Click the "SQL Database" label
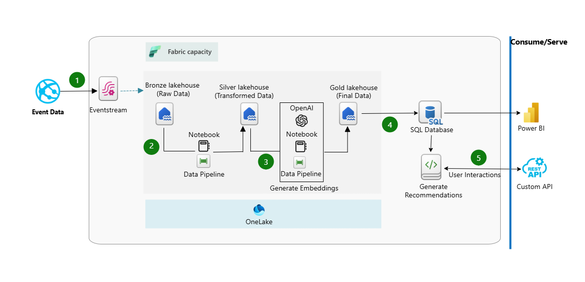This screenshot has width=585, height=282. tap(431, 130)
